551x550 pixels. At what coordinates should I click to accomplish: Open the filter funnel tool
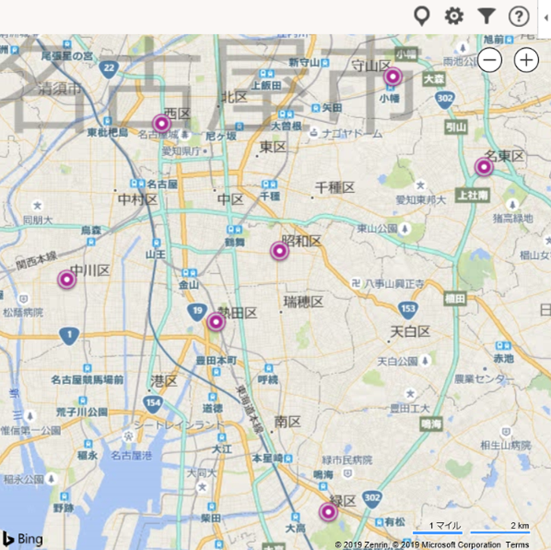pyautogui.click(x=486, y=17)
